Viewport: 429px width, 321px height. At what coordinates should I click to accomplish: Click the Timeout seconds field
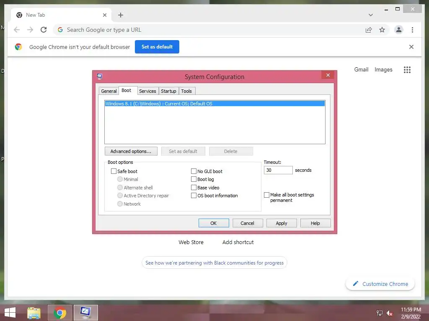[x=278, y=170]
